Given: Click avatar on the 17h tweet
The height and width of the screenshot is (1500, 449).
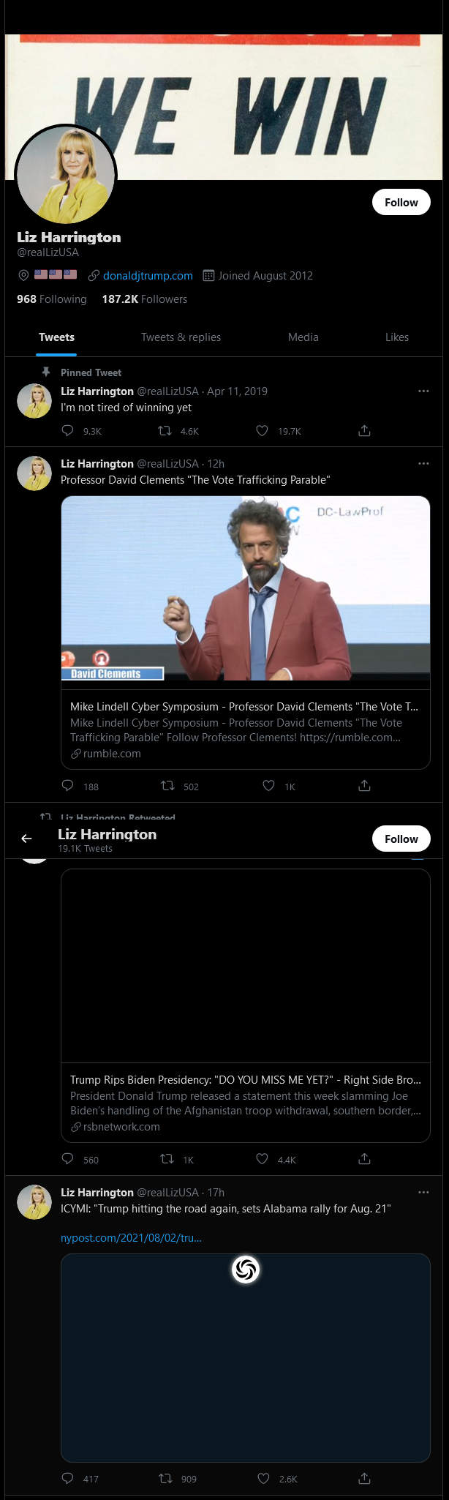Looking at the screenshot, I should point(34,1202).
